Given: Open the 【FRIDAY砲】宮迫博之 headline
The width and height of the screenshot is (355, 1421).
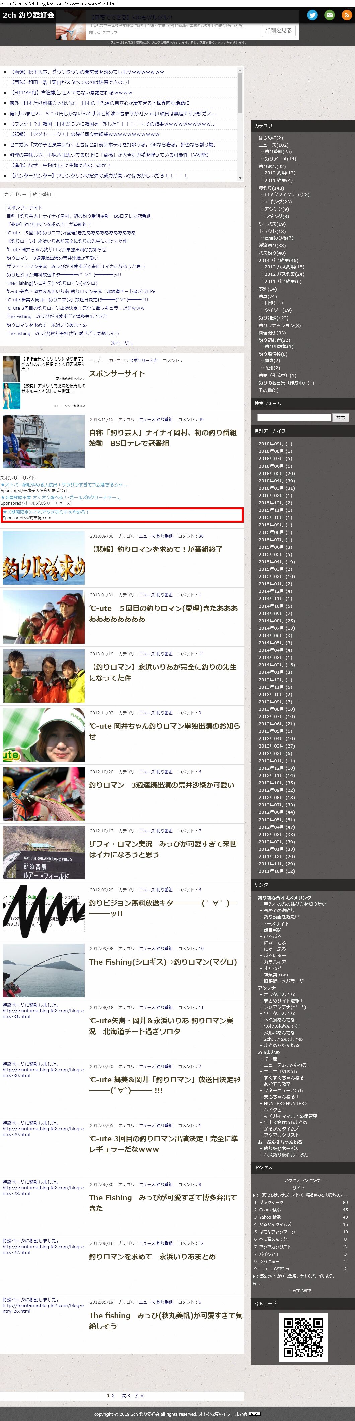Looking at the screenshot, I should [71, 93].
